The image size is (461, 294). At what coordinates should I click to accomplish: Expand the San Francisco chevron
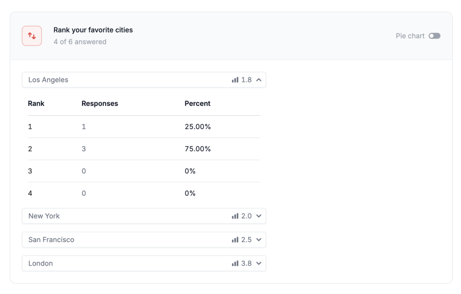(x=259, y=240)
